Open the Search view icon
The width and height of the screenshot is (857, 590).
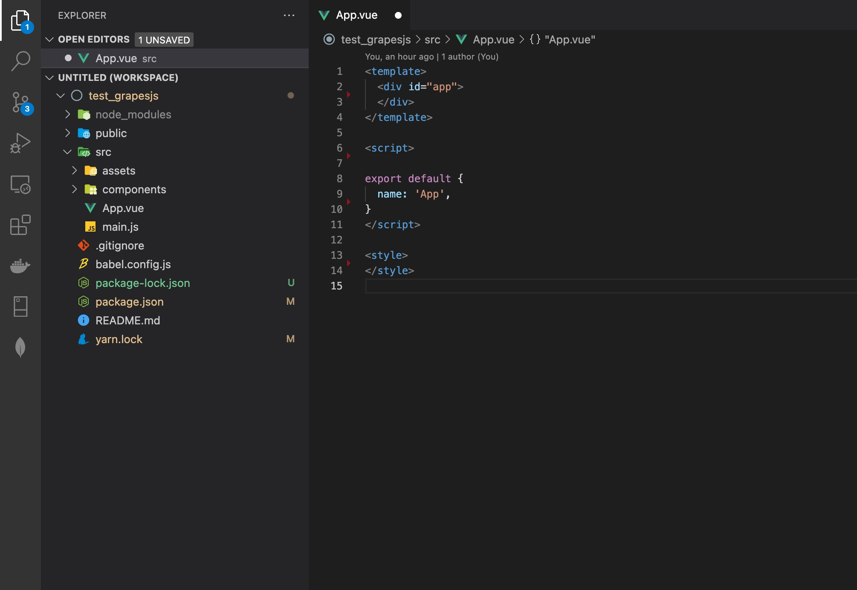[20, 61]
